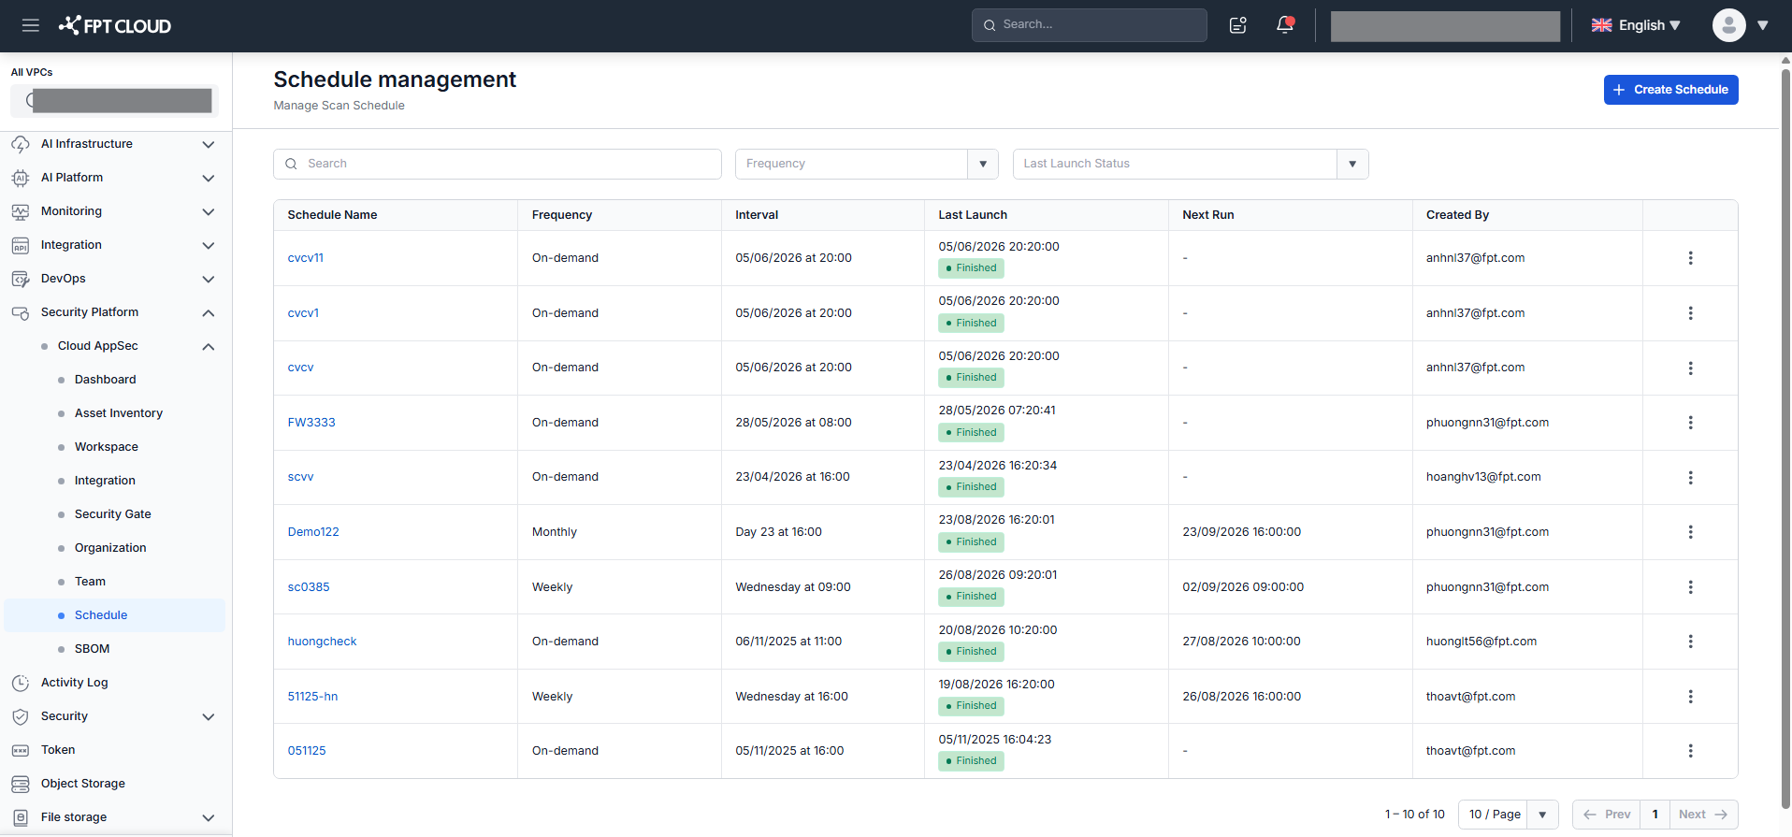Click the File storage icon

pos(21,817)
